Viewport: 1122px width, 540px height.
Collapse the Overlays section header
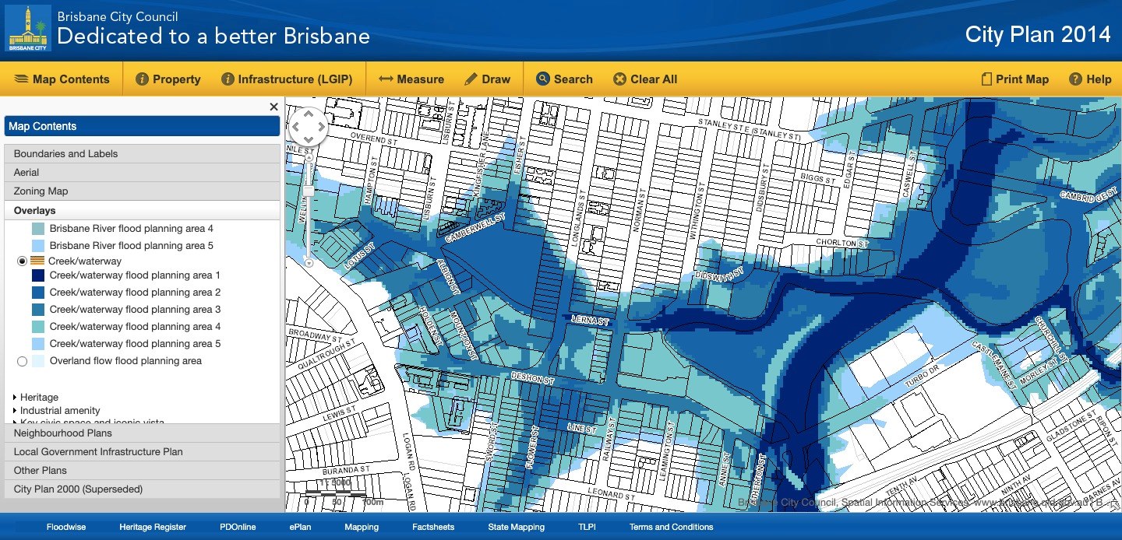point(142,211)
